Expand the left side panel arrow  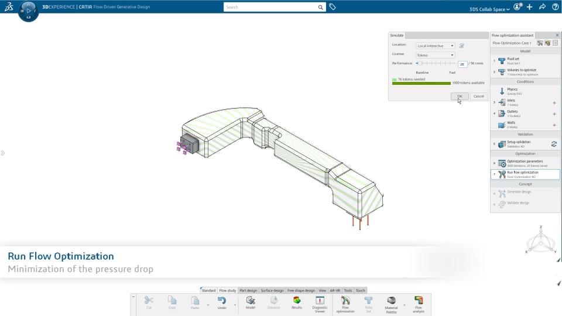tap(3, 153)
